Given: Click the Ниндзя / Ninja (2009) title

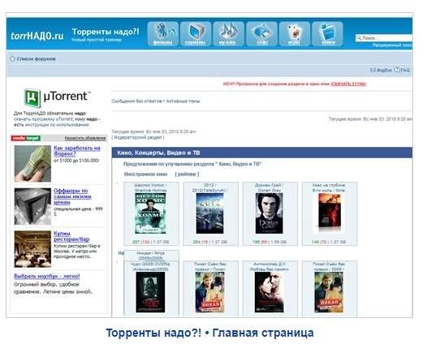Looking at the screenshot, I should point(151,256).
